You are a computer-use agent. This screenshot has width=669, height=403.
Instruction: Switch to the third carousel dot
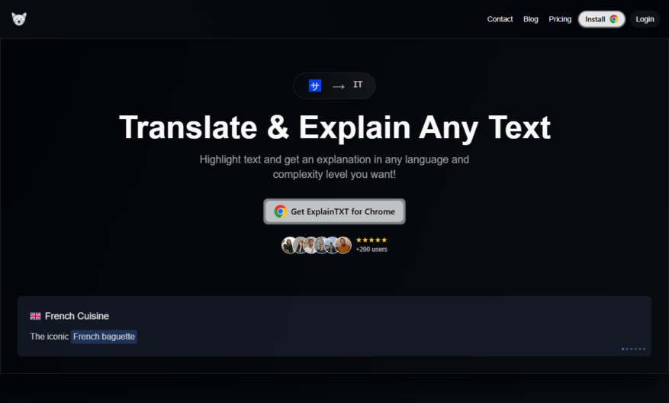coord(632,349)
